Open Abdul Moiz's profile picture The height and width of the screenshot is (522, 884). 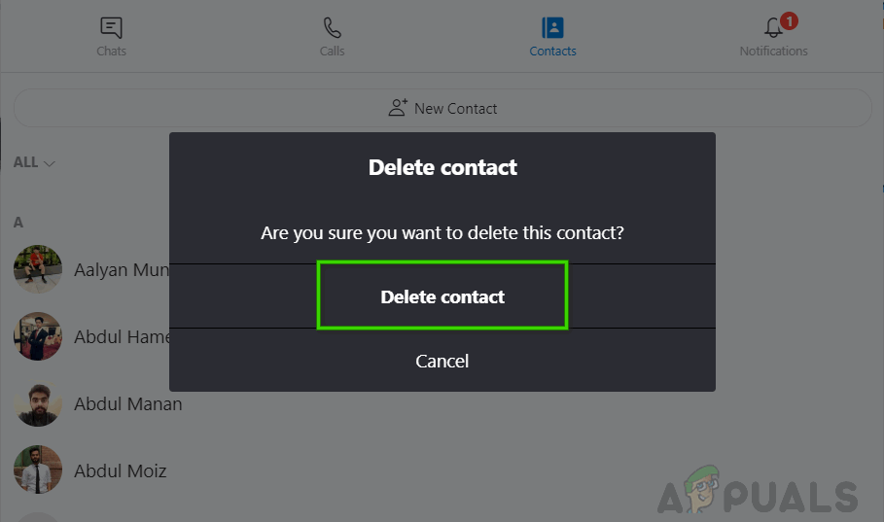coord(38,470)
